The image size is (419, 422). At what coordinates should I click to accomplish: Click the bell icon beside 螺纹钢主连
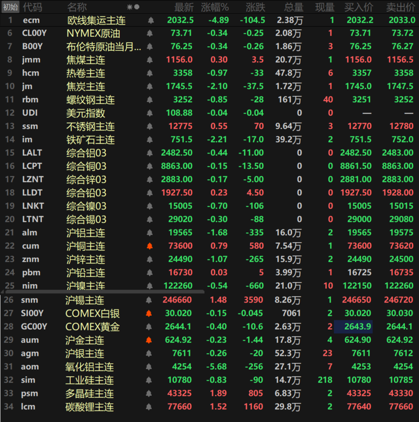pos(151,100)
